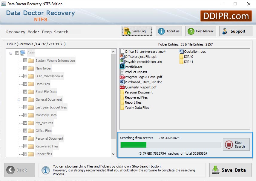Viewport: 256px width, 181px height.
Task: Click the text file icon of Product List.txt
Action: click(122, 72)
